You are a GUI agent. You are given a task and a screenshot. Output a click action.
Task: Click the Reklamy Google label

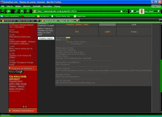16,72
